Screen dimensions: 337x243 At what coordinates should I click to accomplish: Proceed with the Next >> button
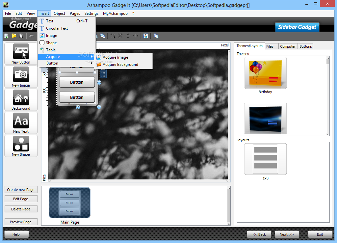[287, 234]
